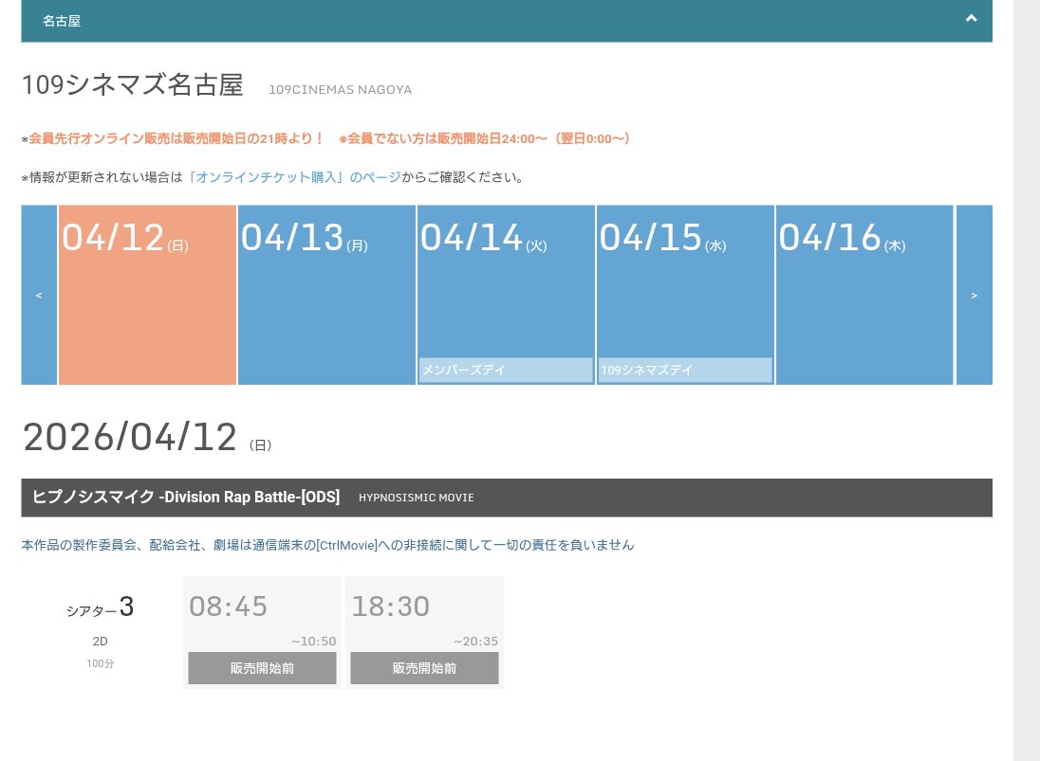Image resolution: width=1040 pixels, height=761 pixels.
Task: Click the メンバーズデイ label on 04/14
Action: (x=464, y=370)
